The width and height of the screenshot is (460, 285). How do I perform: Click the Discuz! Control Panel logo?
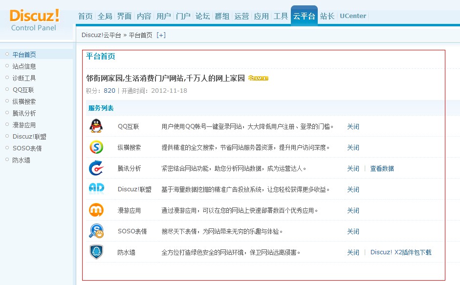[34, 20]
